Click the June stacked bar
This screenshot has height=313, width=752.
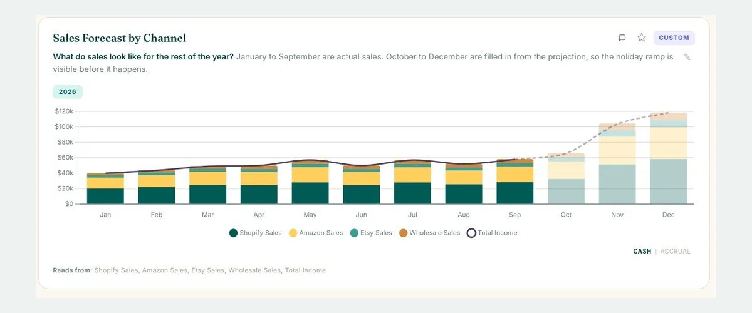362,185
